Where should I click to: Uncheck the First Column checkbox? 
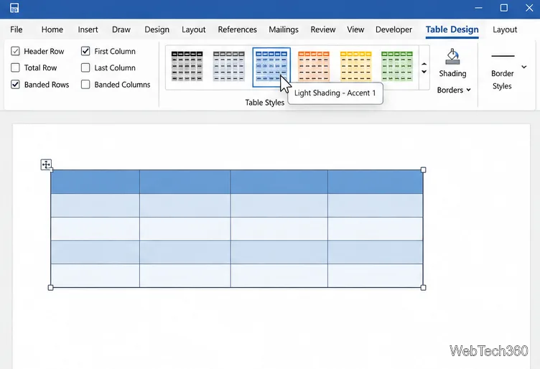85,51
